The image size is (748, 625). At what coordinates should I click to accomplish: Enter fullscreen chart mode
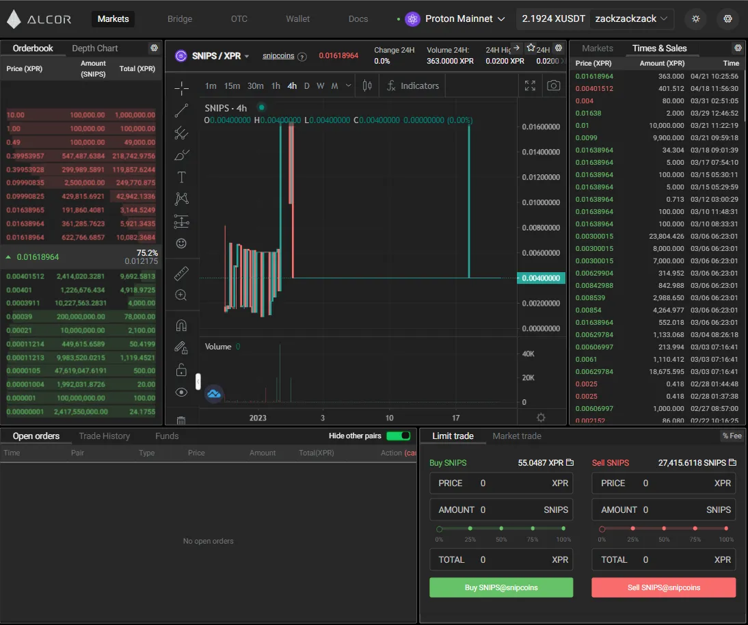[530, 86]
